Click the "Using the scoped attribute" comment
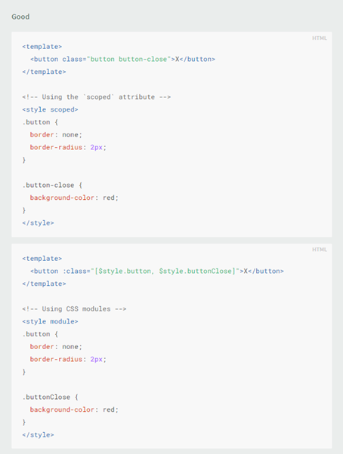Viewport: 343px width, 454px height. pyautogui.click(x=96, y=97)
